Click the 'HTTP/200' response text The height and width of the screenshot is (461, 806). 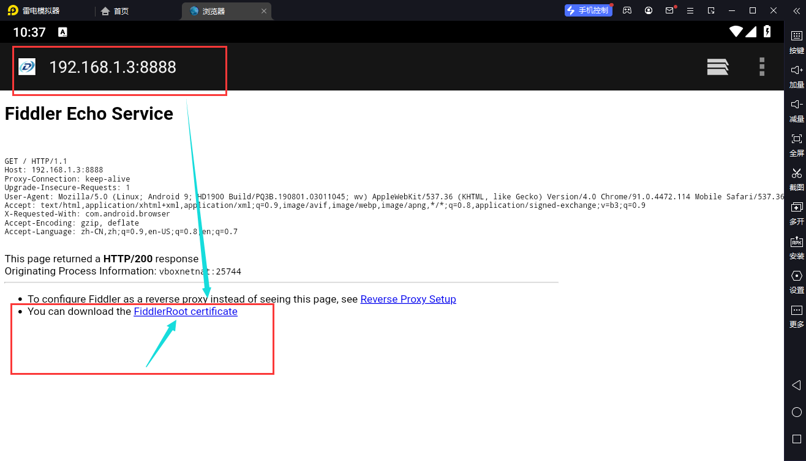(x=128, y=259)
